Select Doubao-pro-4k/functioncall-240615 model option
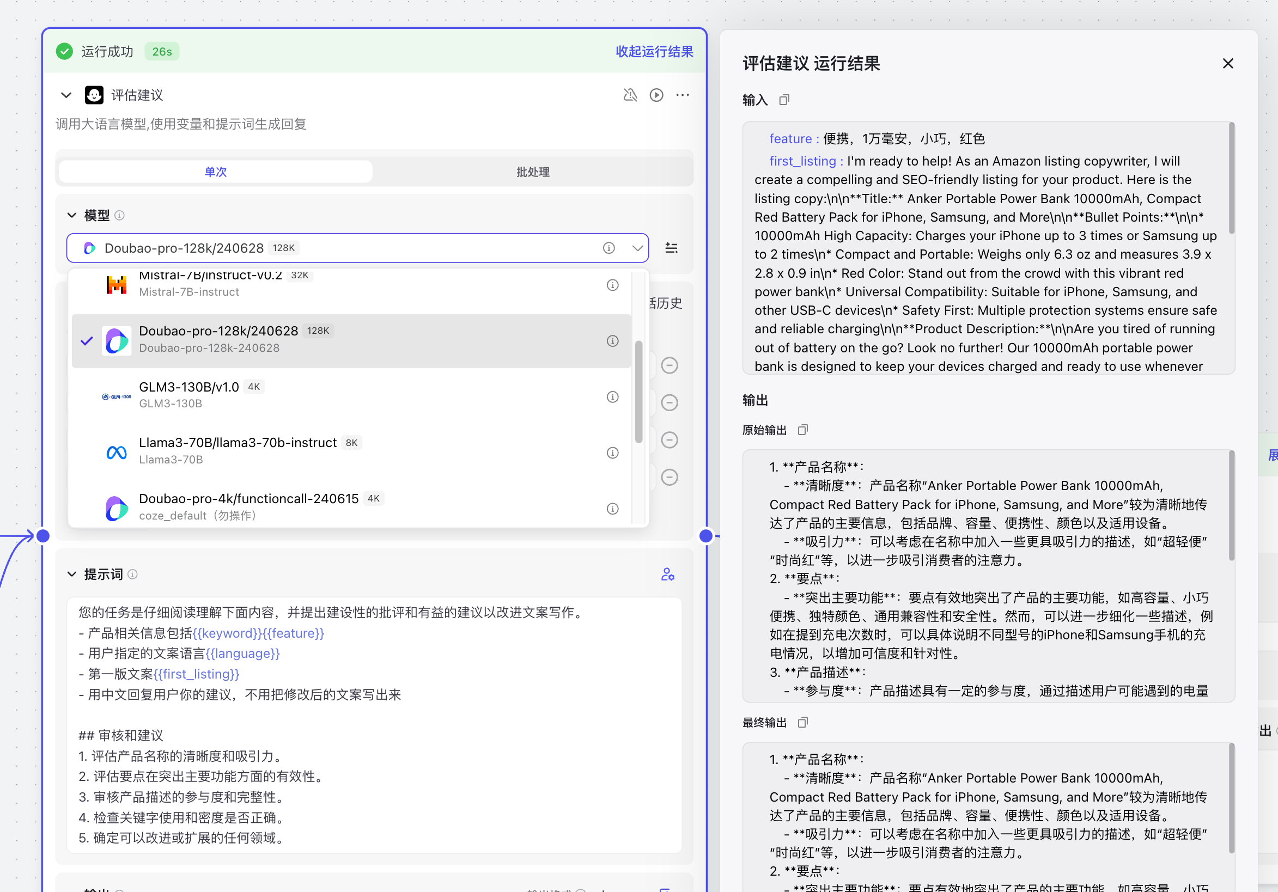The width and height of the screenshot is (1278, 892). click(x=351, y=508)
